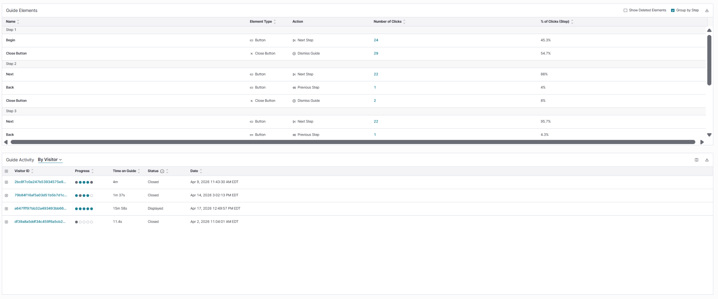Image resolution: width=718 pixels, height=299 pixels.
Task: Open the 24 clicks for Begin
Action: point(376,40)
